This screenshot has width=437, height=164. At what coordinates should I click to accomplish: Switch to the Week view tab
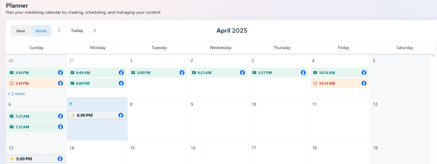point(21,31)
